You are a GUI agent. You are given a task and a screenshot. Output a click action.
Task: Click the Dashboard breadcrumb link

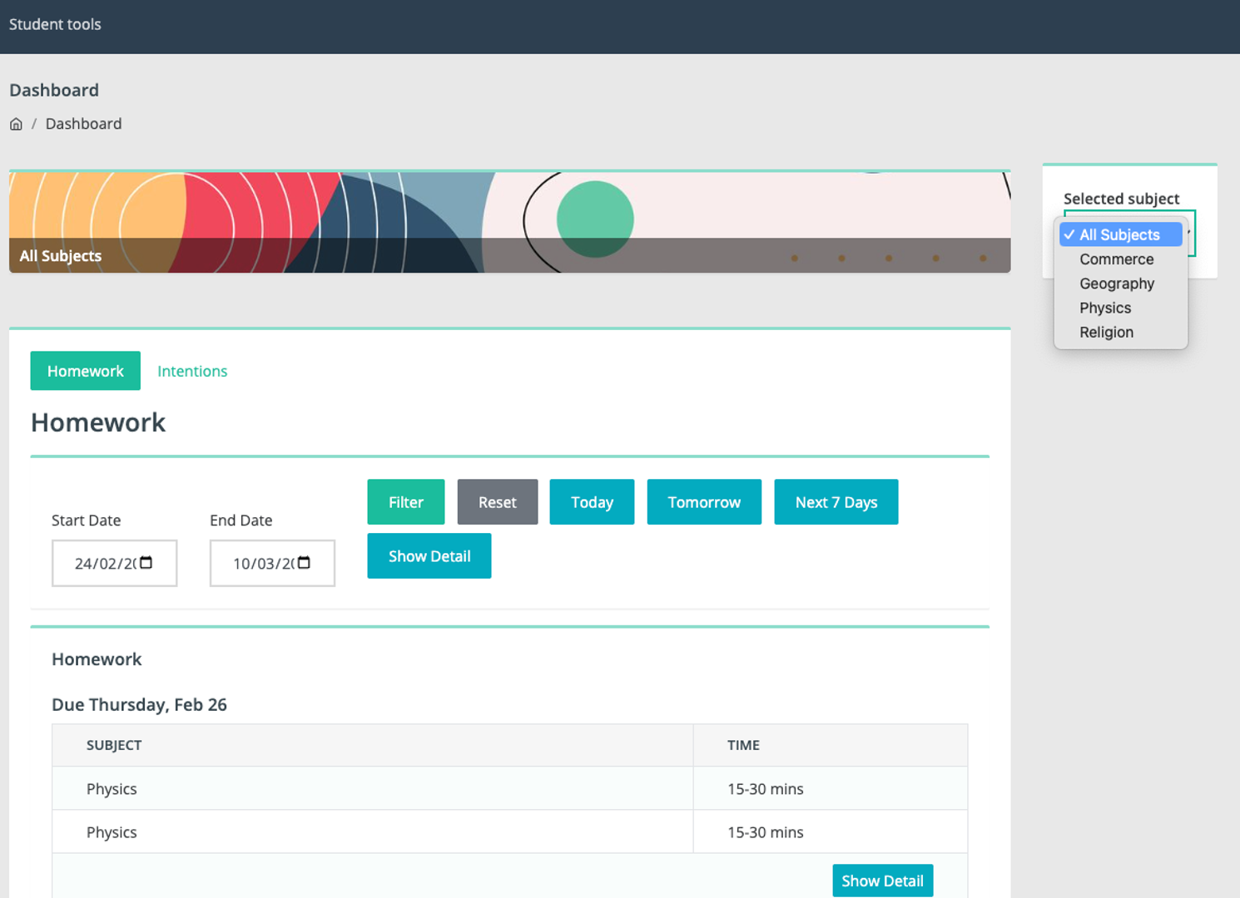coord(83,124)
